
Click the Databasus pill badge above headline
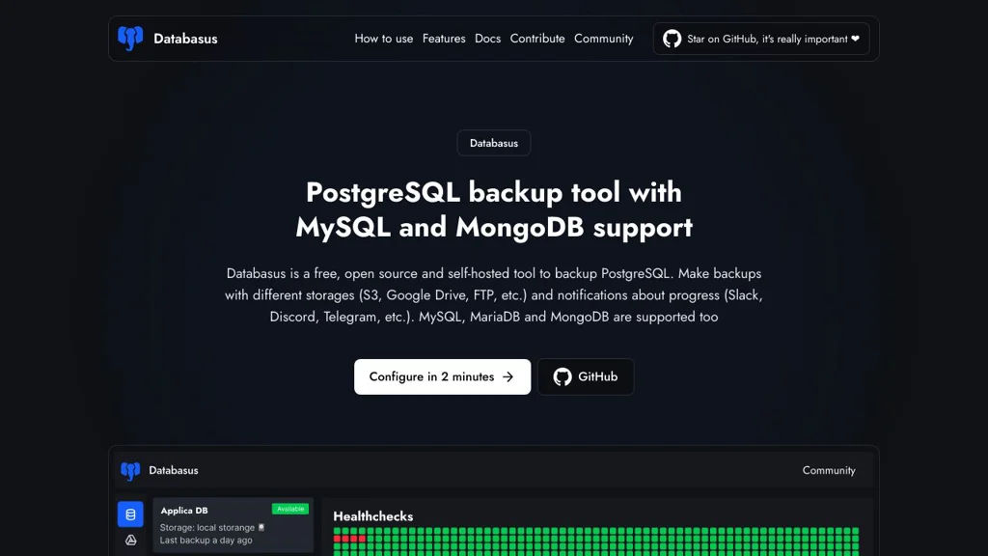pyautogui.click(x=494, y=143)
